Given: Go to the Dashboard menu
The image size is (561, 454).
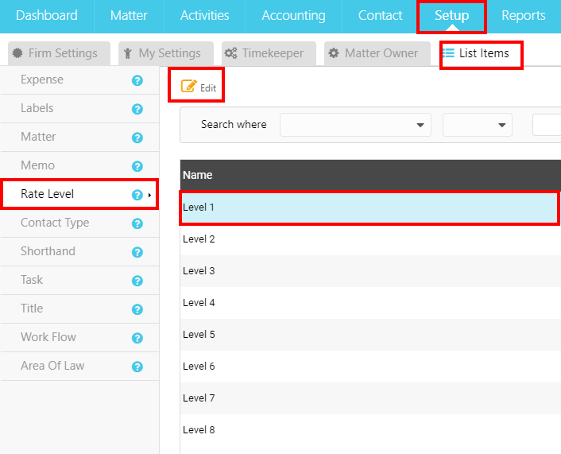Looking at the screenshot, I should 47,15.
